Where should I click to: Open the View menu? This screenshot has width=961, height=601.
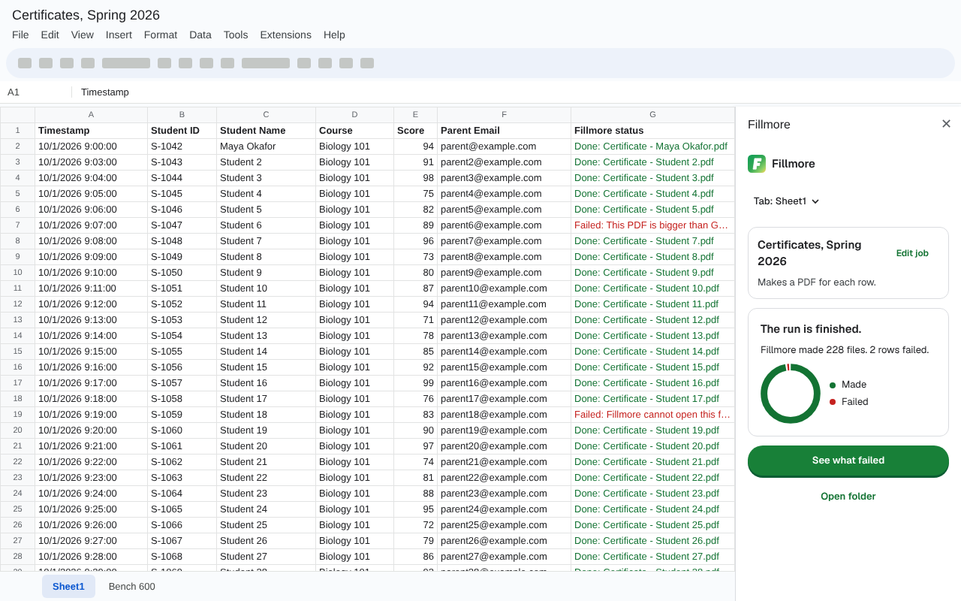(x=83, y=35)
